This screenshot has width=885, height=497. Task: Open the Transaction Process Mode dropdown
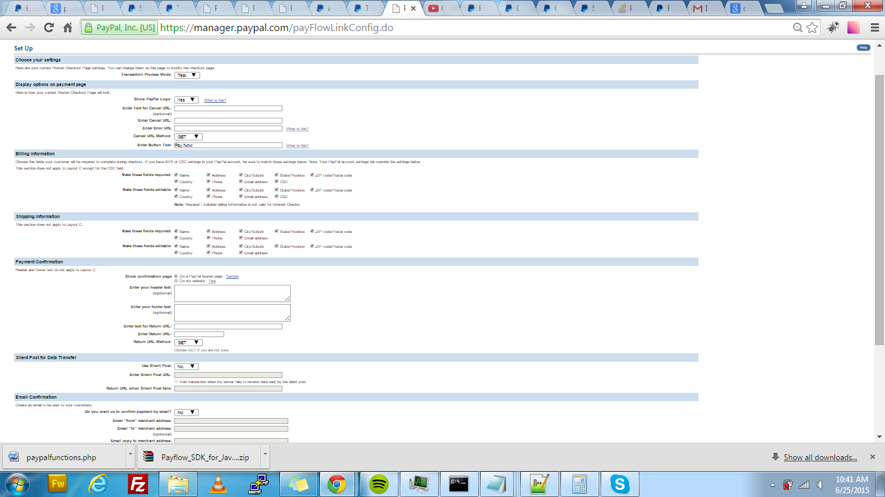point(187,75)
